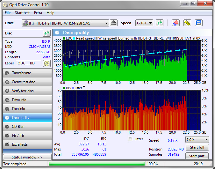
Task: Click the disc Label text field
Action: tap(28, 63)
